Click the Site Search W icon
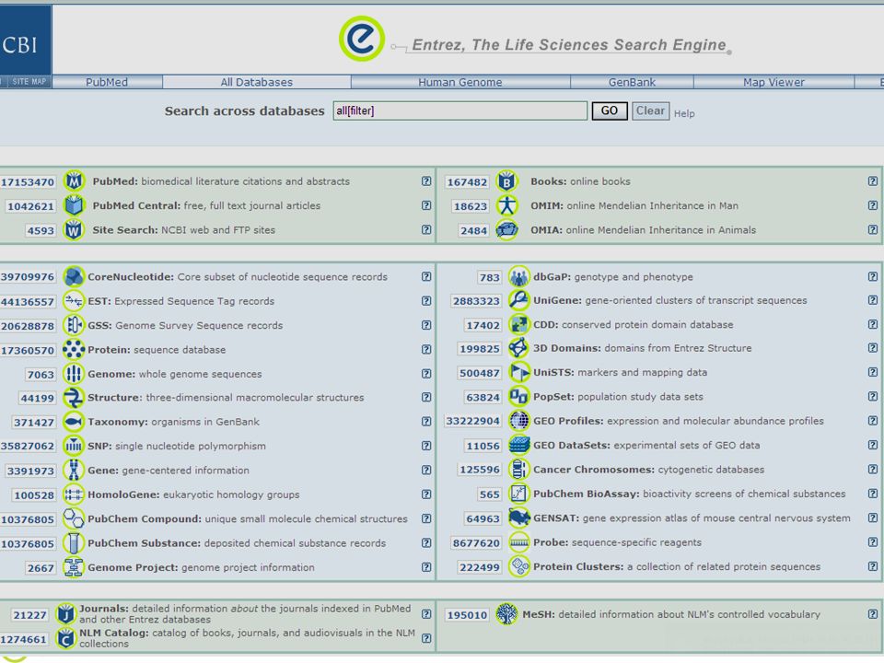 [x=74, y=230]
